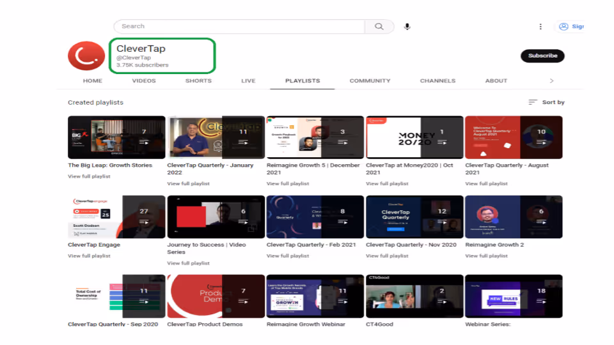View full playlist under The Big Leap
614x345 pixels.
coord(89,176)
